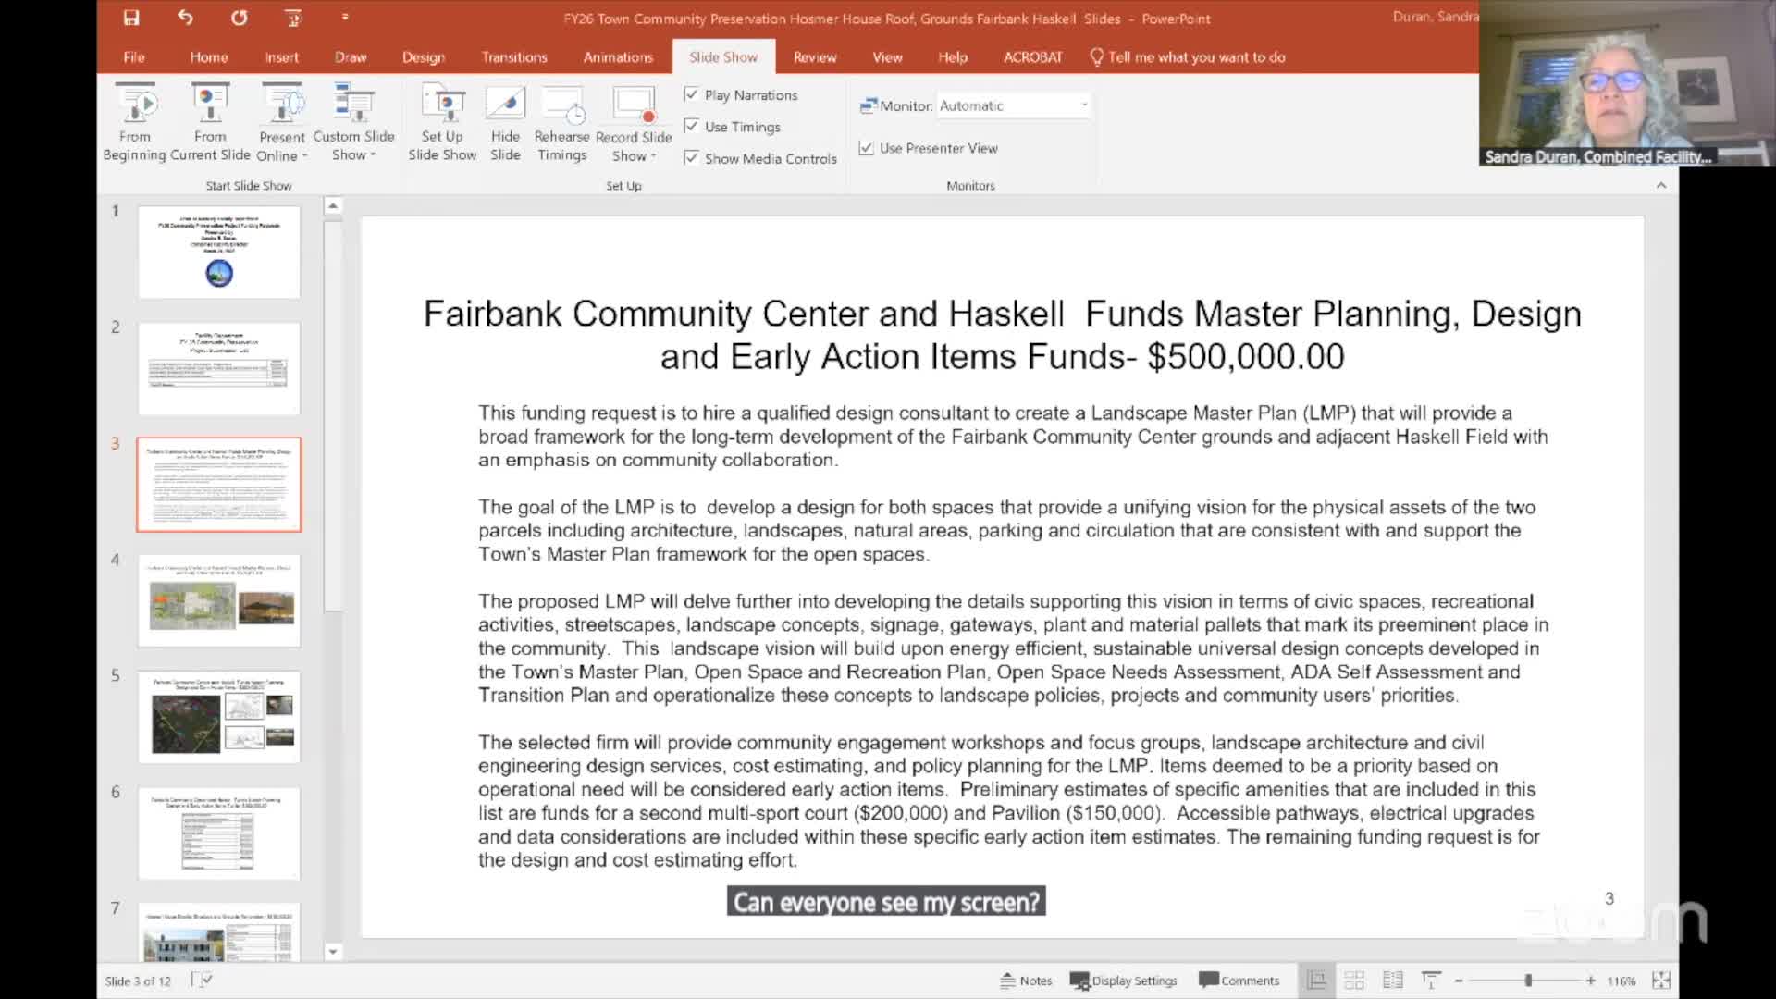The height and width of the screenshot is (999, 1776).
Task: Click the zoom slider handle
Action: [x=1528, y=980]
